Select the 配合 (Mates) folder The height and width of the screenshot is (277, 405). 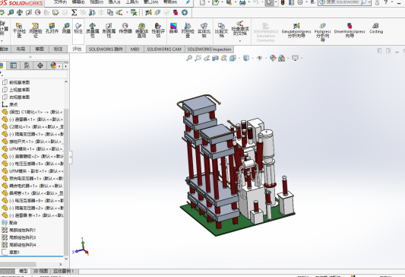pyautogui.click(x=10, y=223)
